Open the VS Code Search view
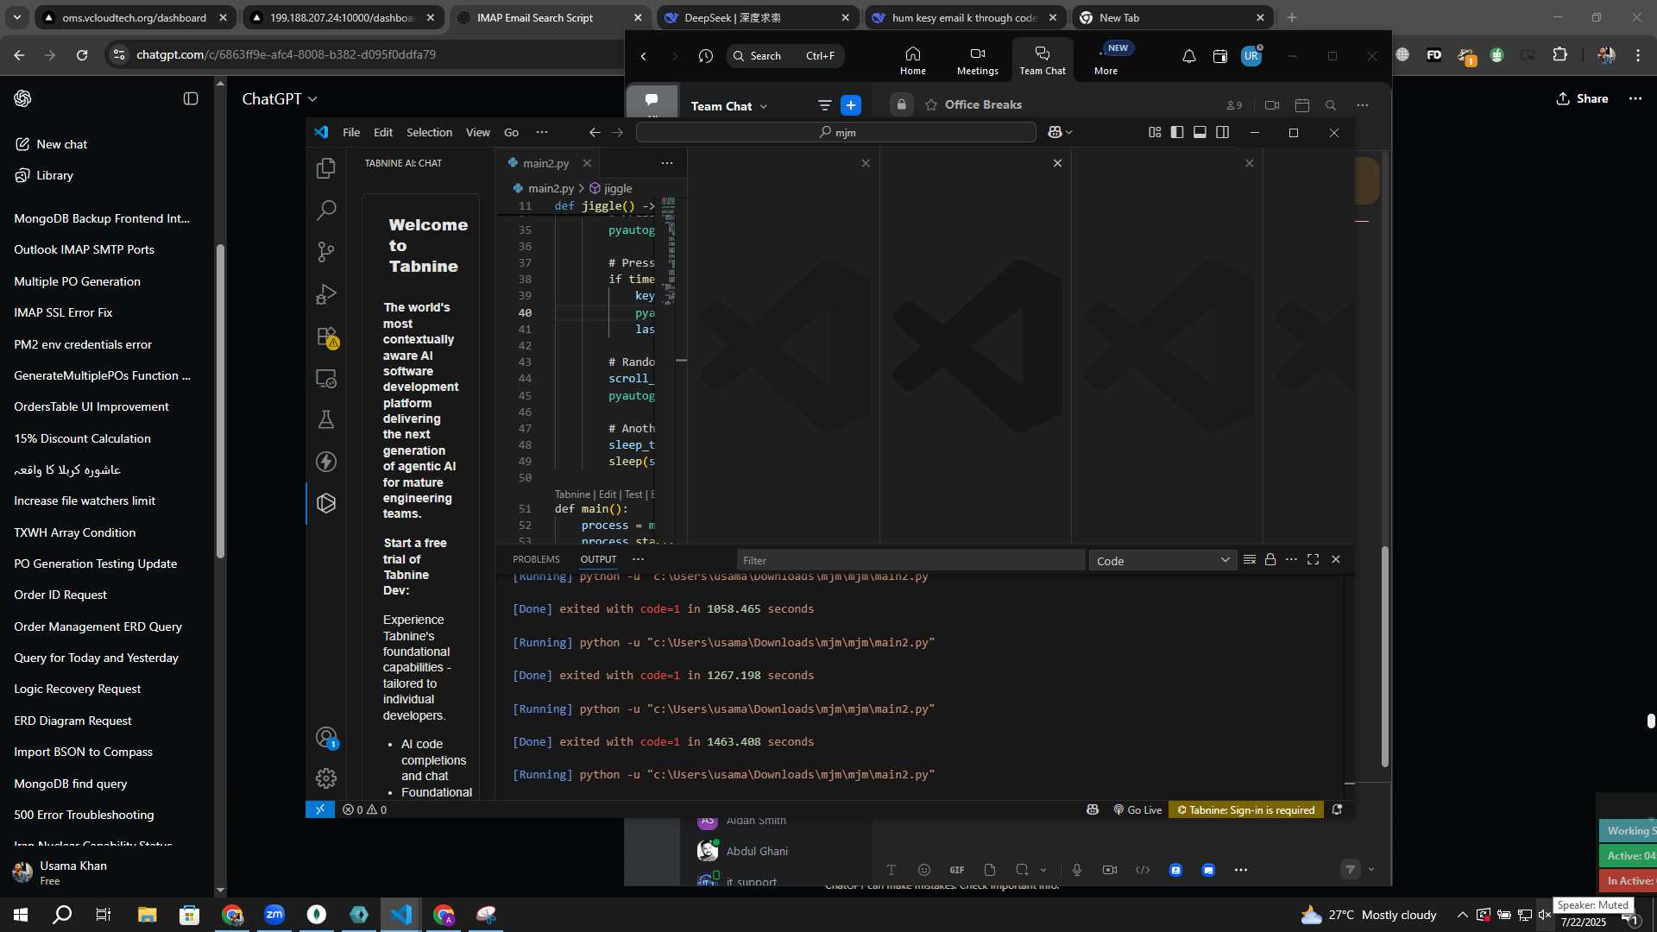Viewport: 1657px width, 932px height. [326, 210]
